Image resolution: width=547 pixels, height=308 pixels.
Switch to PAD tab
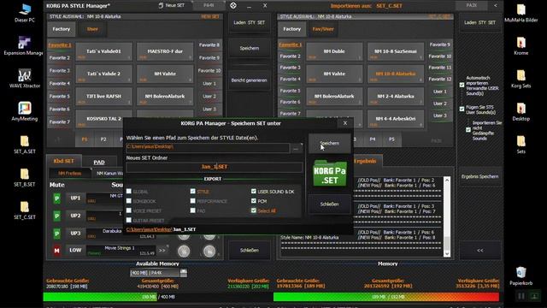pos(99,162)
